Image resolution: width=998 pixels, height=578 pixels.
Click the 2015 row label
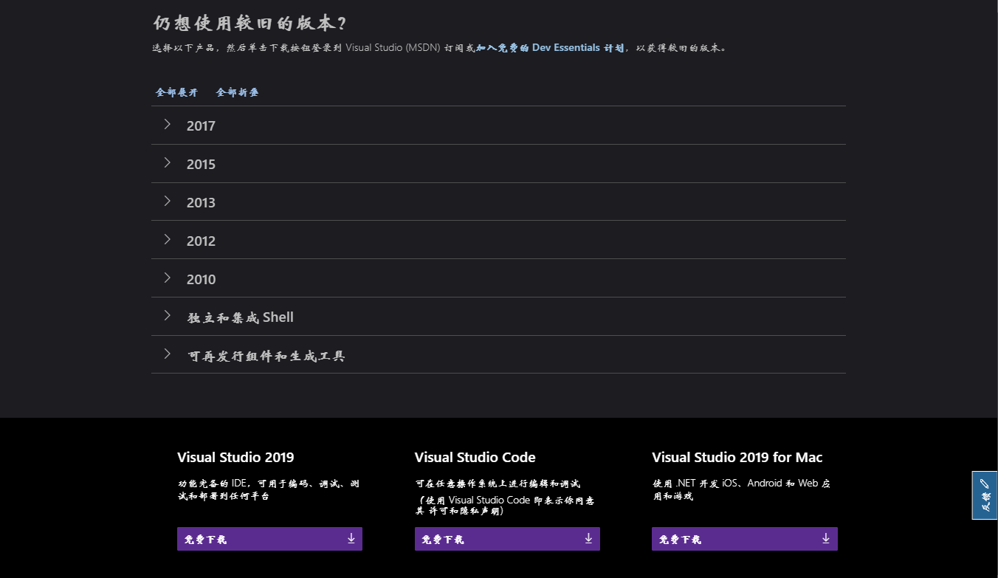click(201, 164)
